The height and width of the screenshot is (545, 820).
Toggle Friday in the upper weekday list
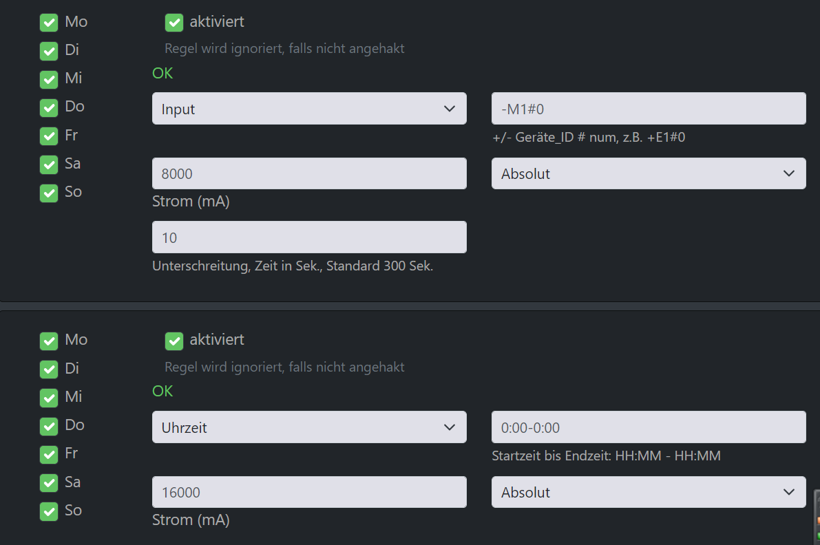pos(49,135)
